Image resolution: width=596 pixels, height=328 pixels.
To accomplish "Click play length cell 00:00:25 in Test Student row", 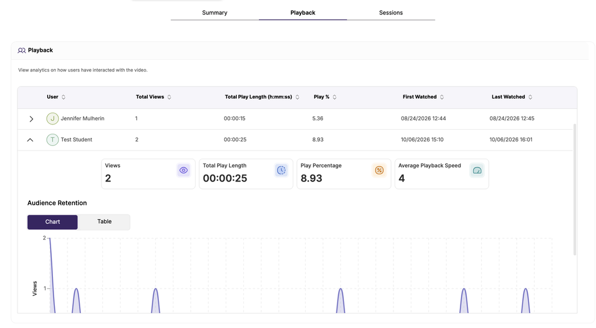I will point(235,140).
